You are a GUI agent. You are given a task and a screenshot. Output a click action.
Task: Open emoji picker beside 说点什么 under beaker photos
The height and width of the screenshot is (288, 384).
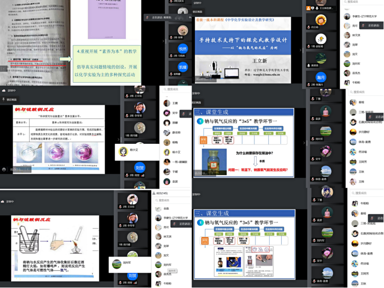[4, 170]
